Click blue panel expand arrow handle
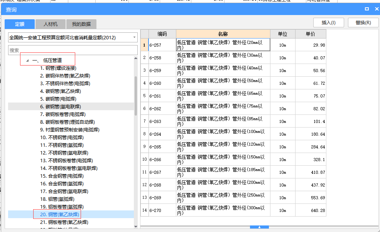This screenshot has height=232, width=380. tap(259, 227)
